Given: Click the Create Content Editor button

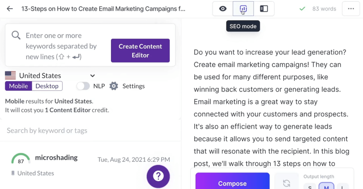Looking at the screenshot, I should (x=140, y=51).
